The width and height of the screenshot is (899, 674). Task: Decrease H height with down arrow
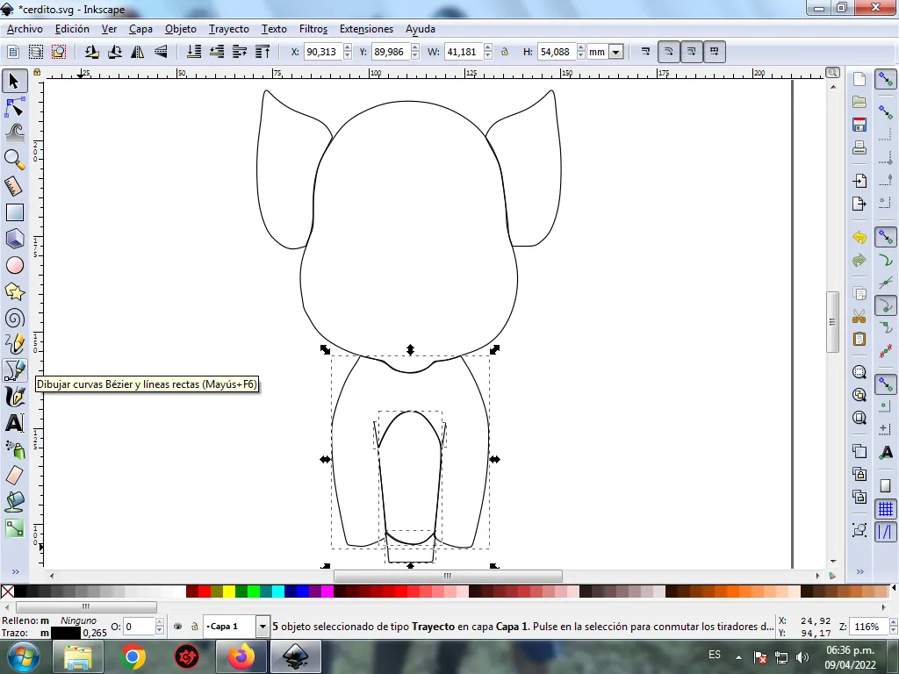[581, 56]
